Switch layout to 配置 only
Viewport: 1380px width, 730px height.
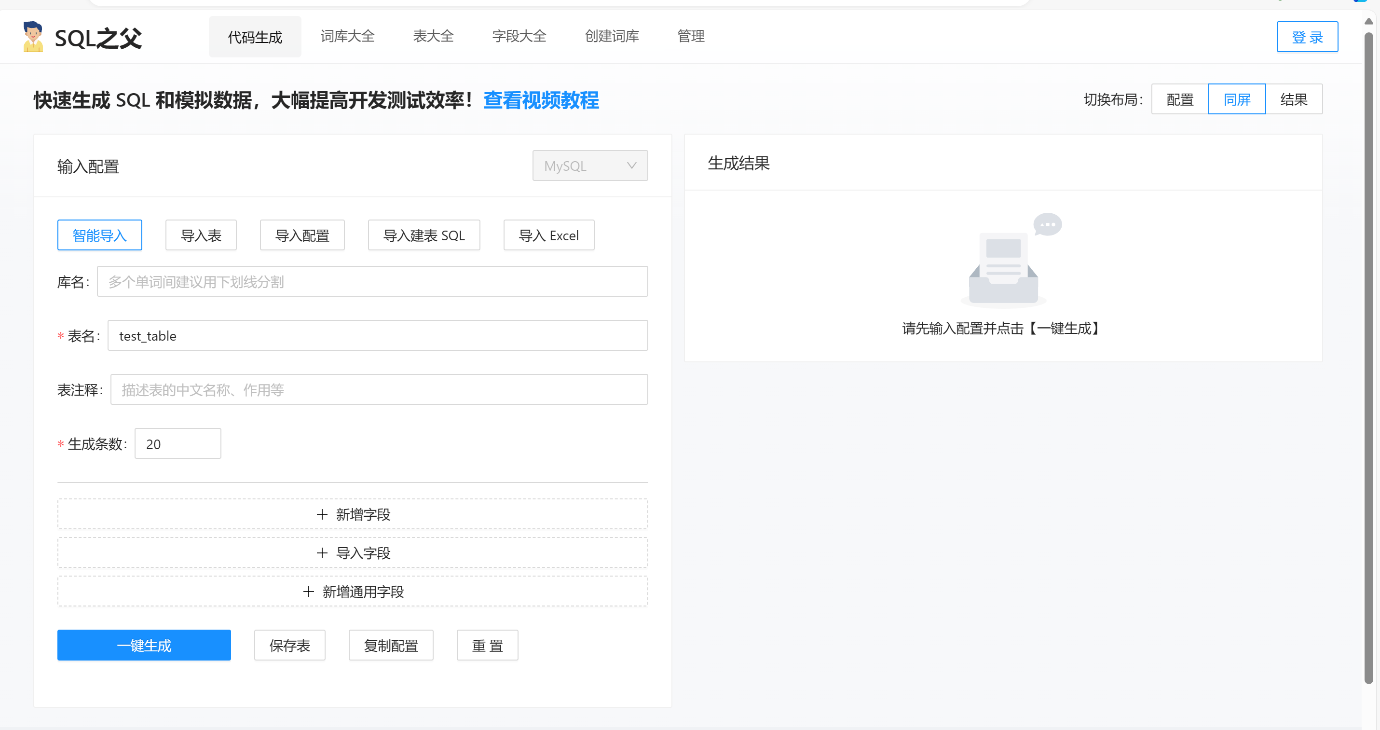pyautogui.click(x=1180, y=99)
